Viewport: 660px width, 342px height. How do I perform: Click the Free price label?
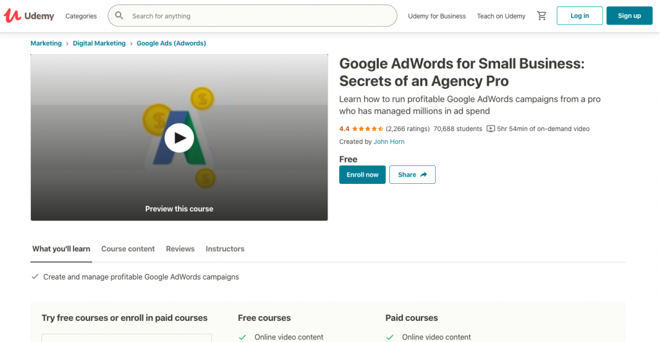click(x=348, y=159)
